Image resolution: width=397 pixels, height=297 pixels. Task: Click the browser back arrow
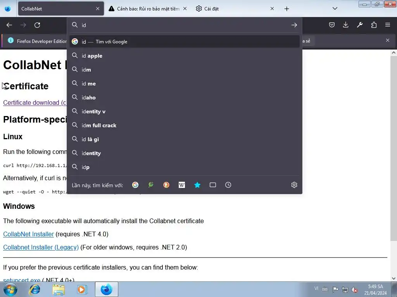coord(9,25)
